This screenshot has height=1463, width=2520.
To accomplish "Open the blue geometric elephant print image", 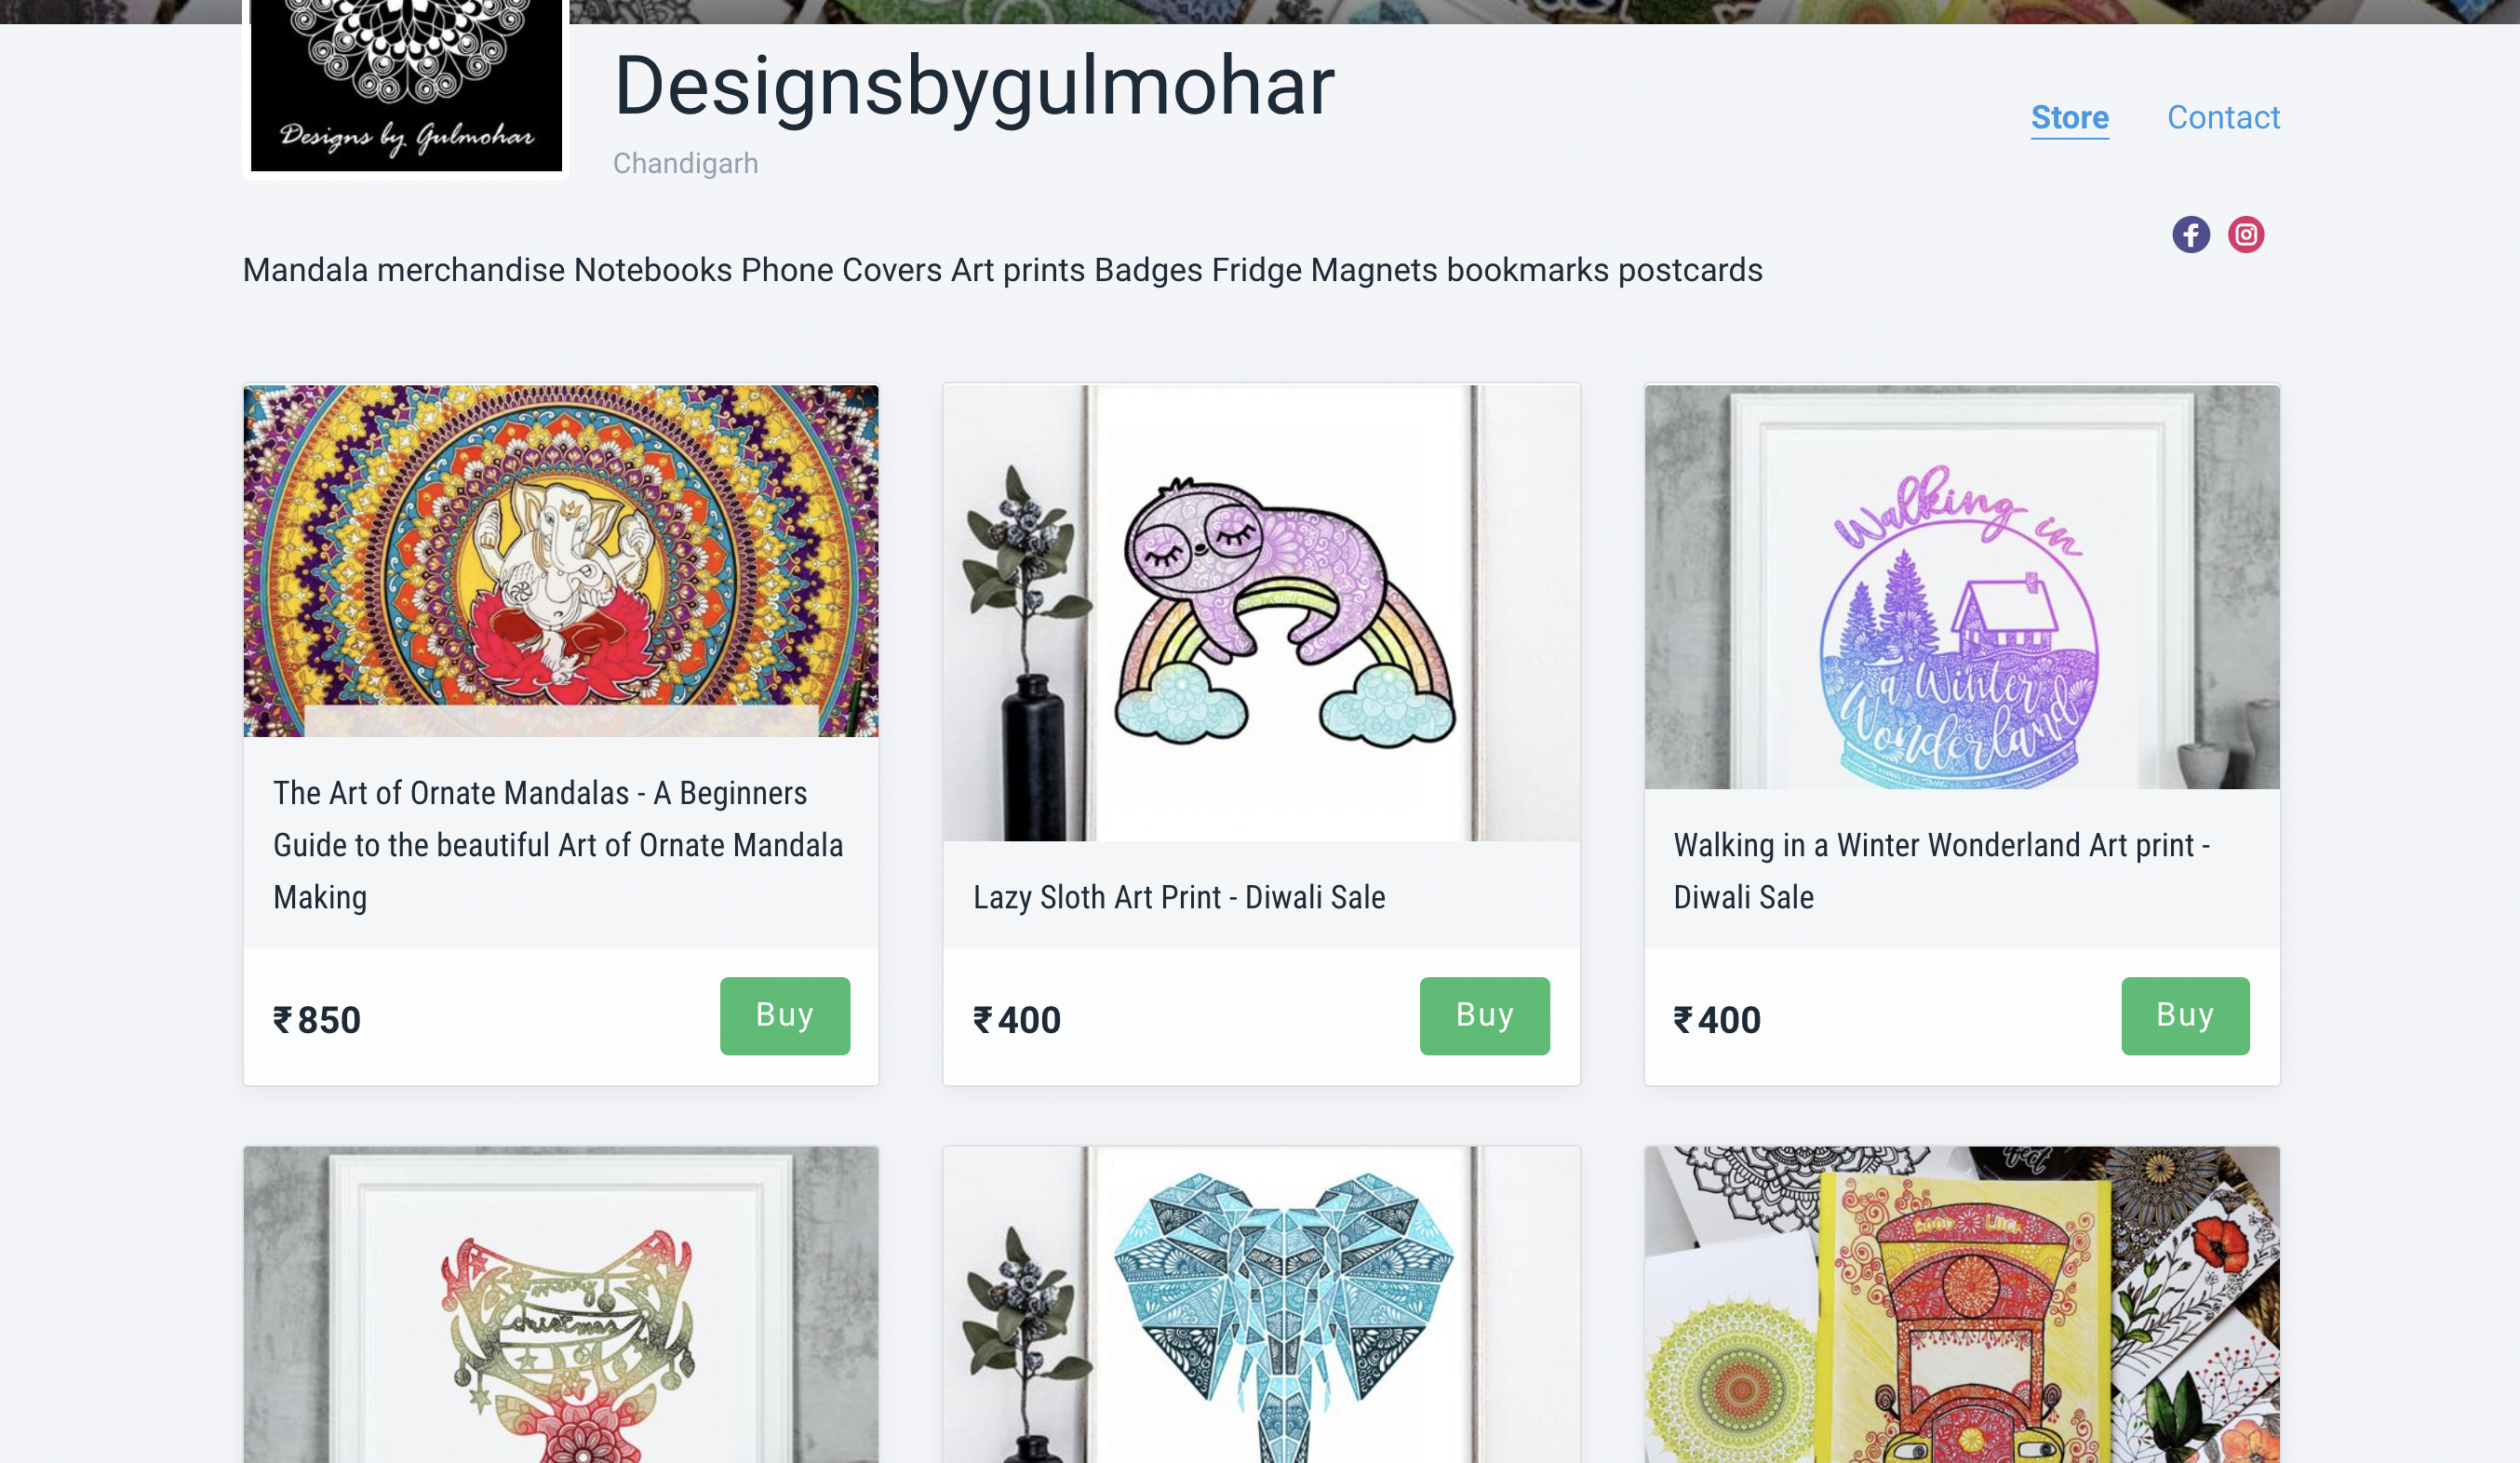I will point(1261,1304).
